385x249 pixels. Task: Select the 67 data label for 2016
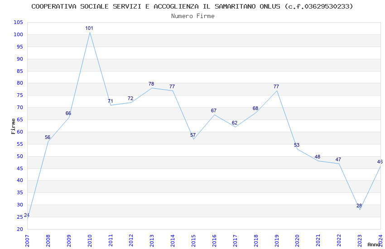pos(214,110)
